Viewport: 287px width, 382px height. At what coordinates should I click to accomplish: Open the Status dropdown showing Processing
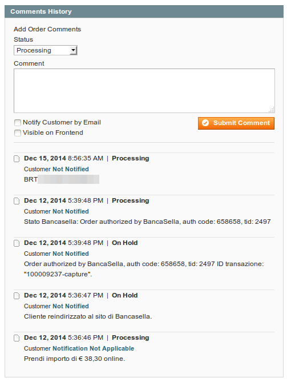point(46,50)
